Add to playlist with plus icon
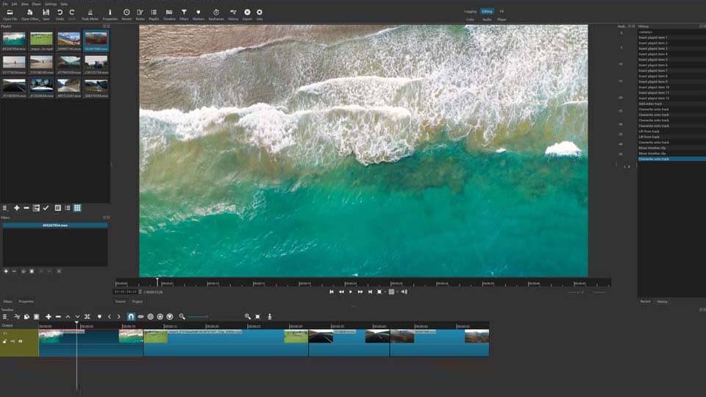The width and height of the screenshot is (706, 397). tap(17, 208)
